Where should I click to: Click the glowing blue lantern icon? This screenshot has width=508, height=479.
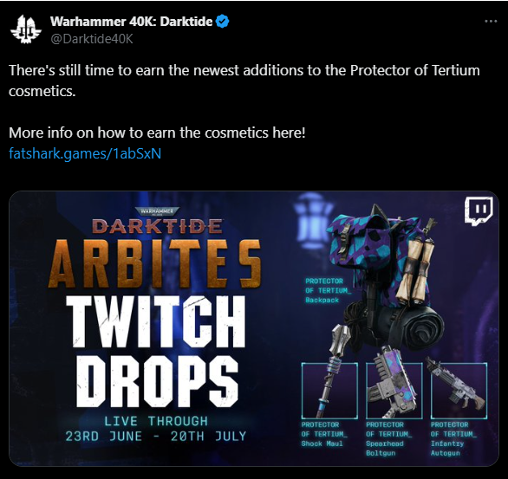310,220
